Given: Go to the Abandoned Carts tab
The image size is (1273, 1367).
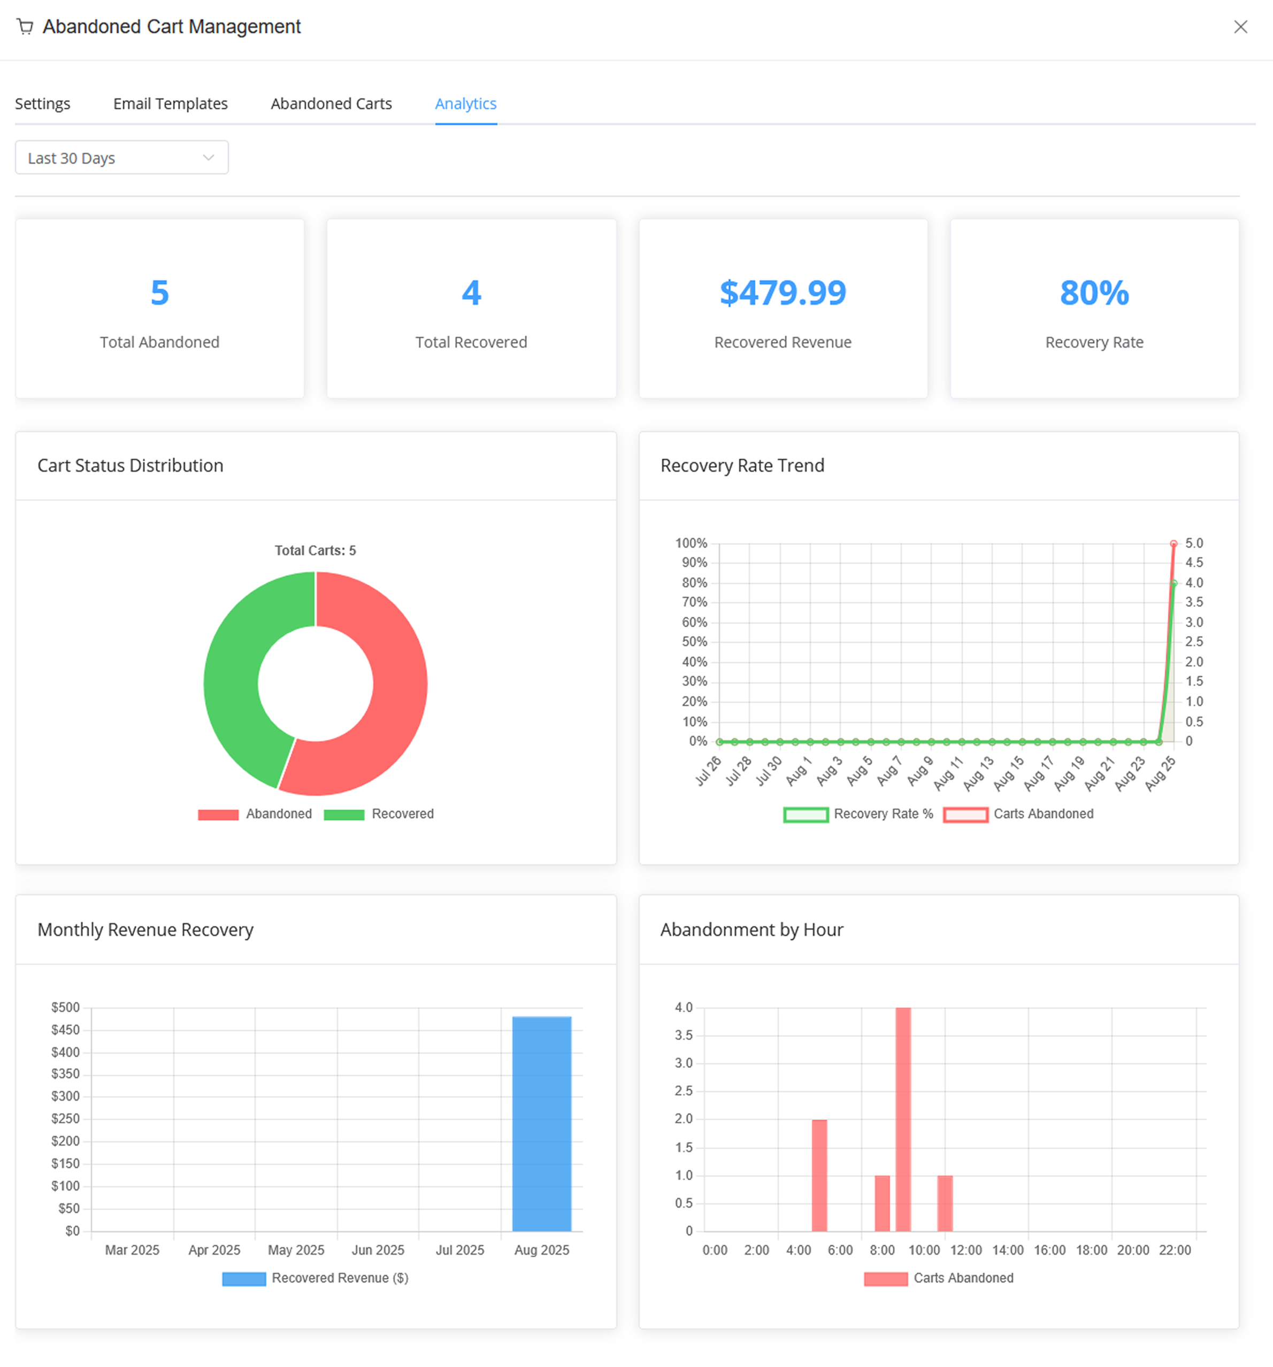Looking at the screenshot, I should coord(331,104).
